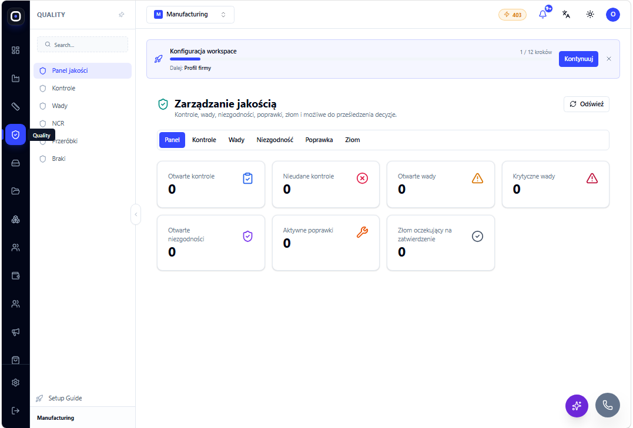Switch to the Niezgodność tab
This screenshot has width=633, height=428.
[275, 140]
